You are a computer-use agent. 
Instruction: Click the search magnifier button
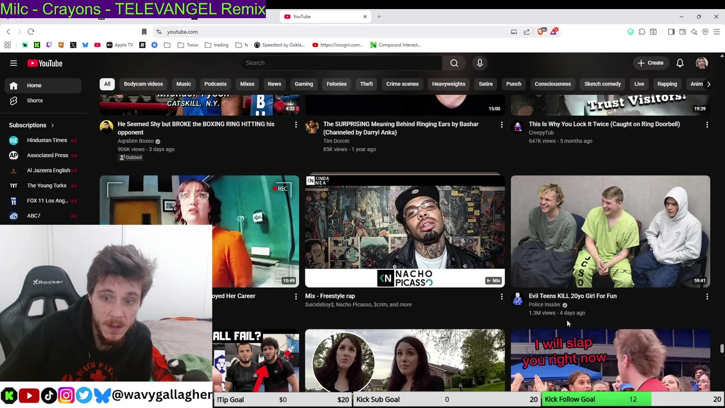(x=454, y=63)
